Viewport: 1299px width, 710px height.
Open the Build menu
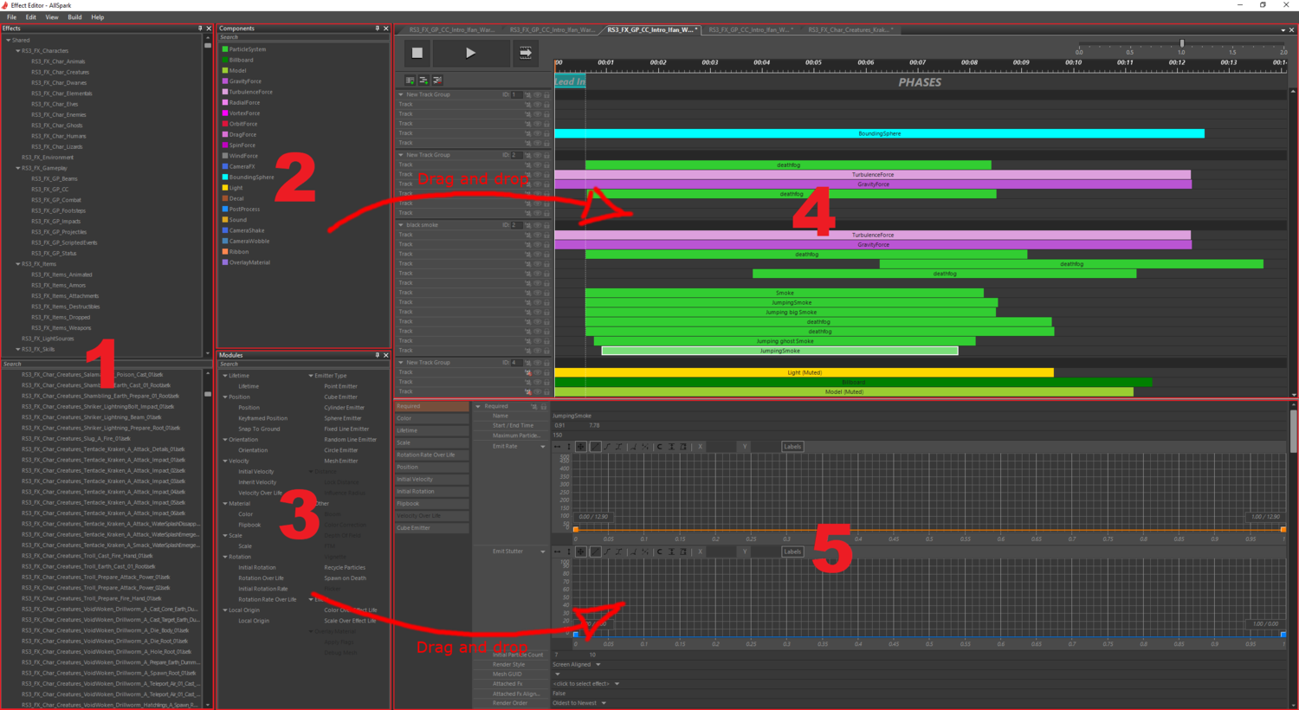click(74, 16)
